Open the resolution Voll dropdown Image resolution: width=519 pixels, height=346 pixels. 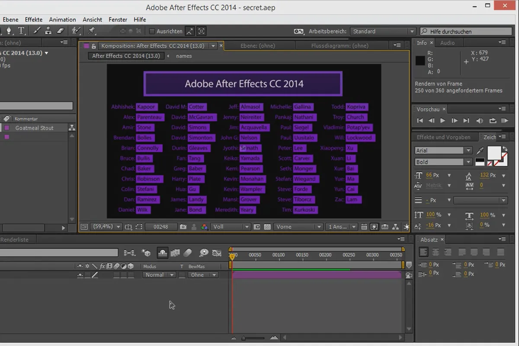231,227
